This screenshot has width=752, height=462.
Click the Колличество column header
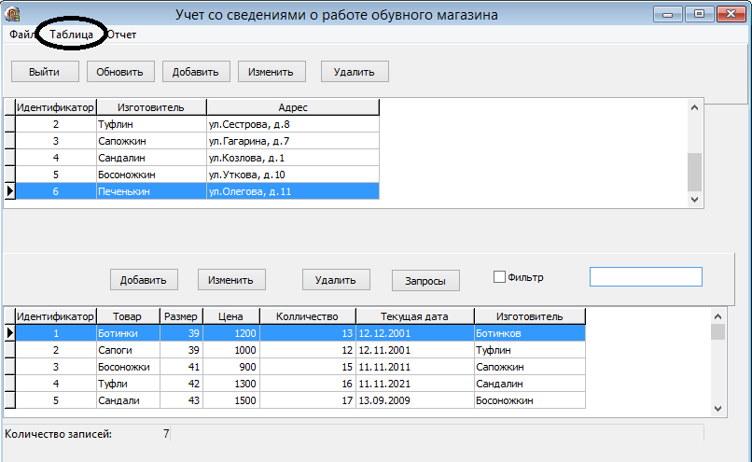pyautogui.click(x=307, y=316)
